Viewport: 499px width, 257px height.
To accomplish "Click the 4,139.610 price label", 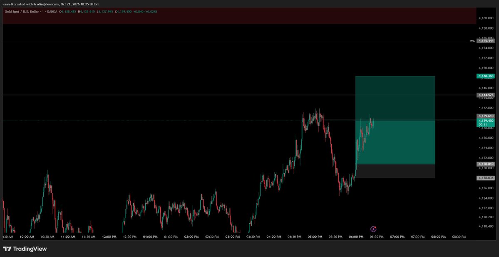I will (x=485, y=116).
